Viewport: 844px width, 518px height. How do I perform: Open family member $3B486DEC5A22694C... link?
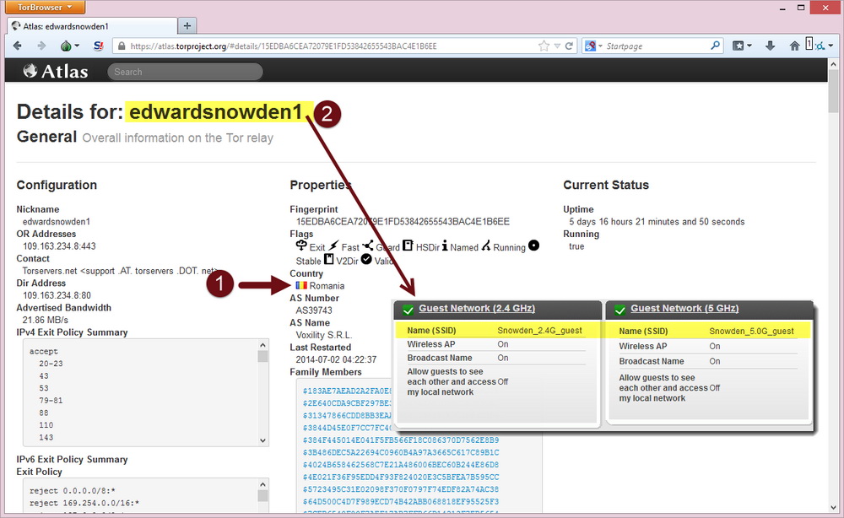click(401, 452)
